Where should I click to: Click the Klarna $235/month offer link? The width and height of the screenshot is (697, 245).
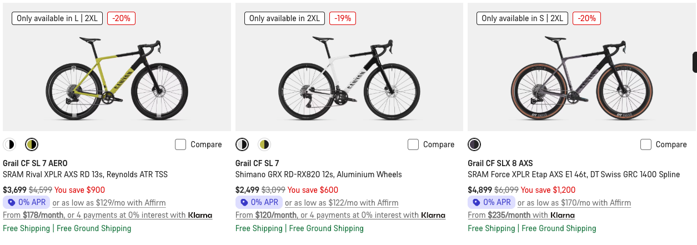(x=521, y=215)
